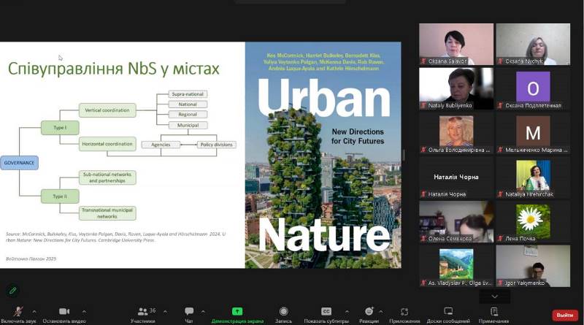Select Igor Yakymenko's video tile
This screenshot has height=325, width=584.
point(532,265)
